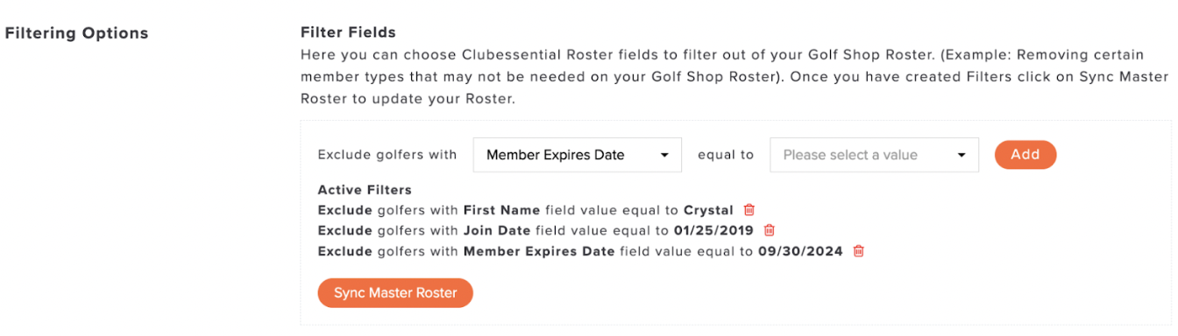Remove the Join Date 01/25/2019 filter

point(769,230)
